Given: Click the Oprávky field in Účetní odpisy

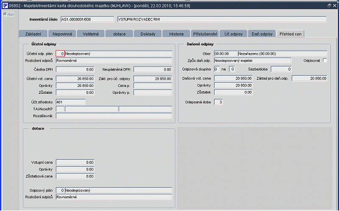Looking at the screenshot, I should [x=75, y=86].
